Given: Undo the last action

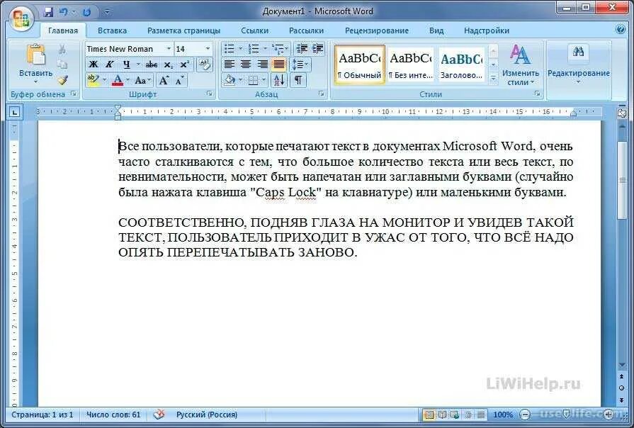Looking at the screenshot, I should 64,12.
